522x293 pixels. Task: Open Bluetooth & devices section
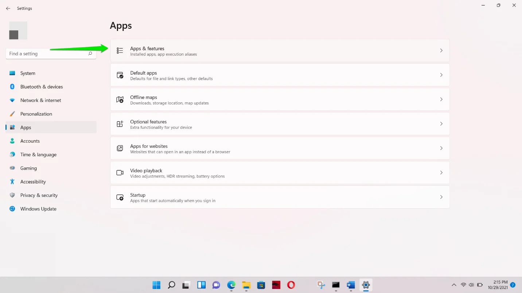tap(51, 87)
